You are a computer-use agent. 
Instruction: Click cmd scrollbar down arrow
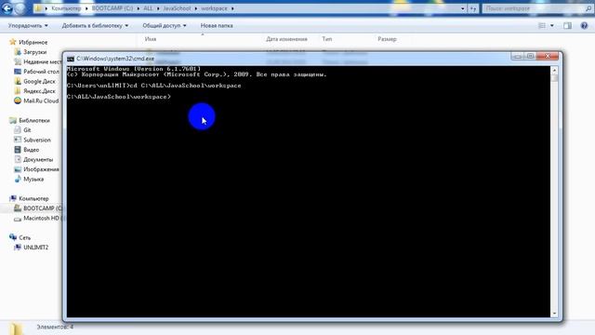click(x=554, y=314)
